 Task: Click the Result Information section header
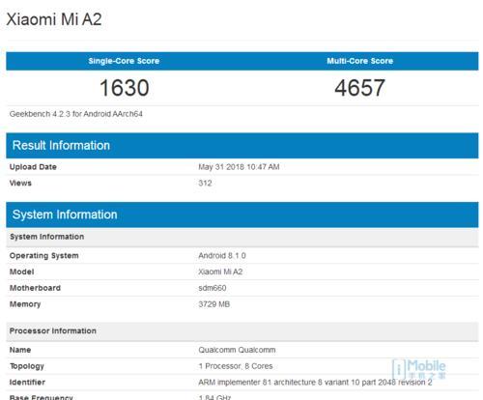click(x=242, y=145)
